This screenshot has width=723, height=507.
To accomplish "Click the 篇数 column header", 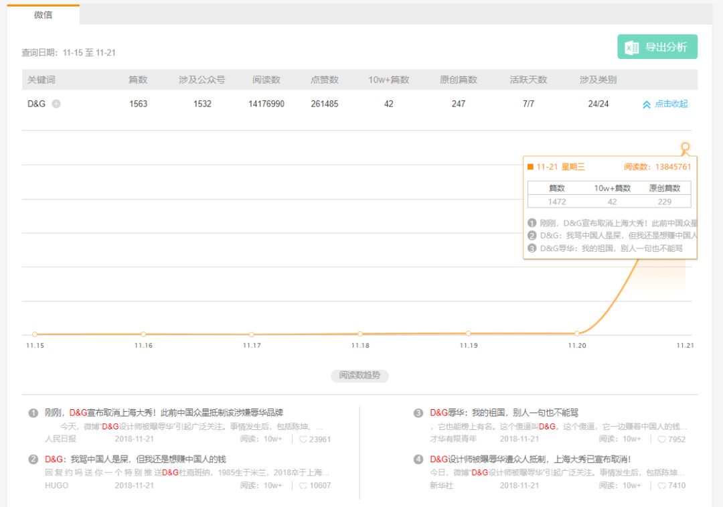I will pyautogui.click(x=138, y=80).
